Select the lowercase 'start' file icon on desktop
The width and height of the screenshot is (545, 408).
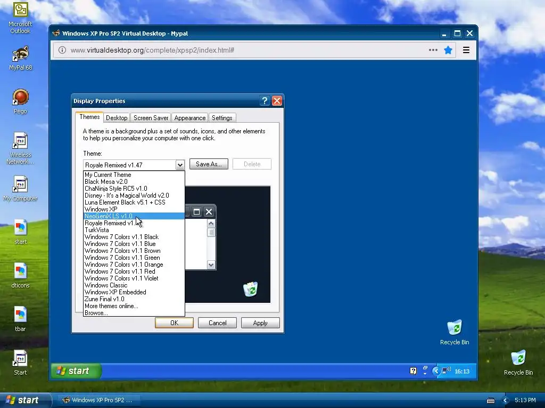click(20, 232)
